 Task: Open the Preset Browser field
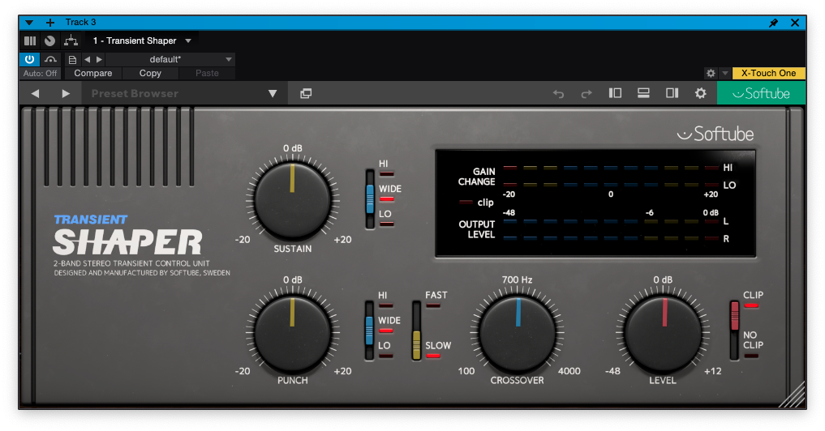coord(184,93)
